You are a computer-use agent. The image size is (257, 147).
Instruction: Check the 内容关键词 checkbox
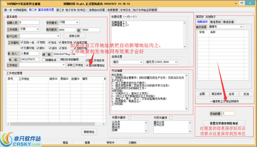[x=171, y=117]
